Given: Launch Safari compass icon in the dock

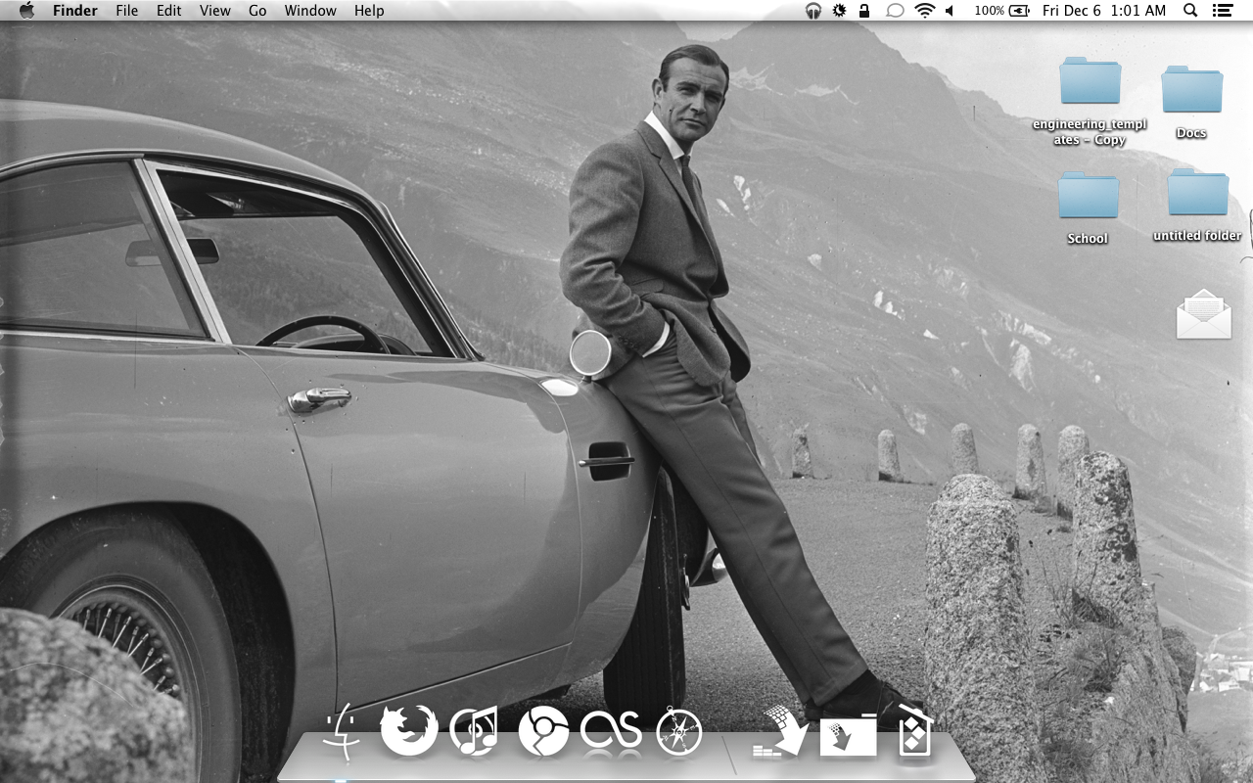Looking at the screenshot, I should 679,731.
